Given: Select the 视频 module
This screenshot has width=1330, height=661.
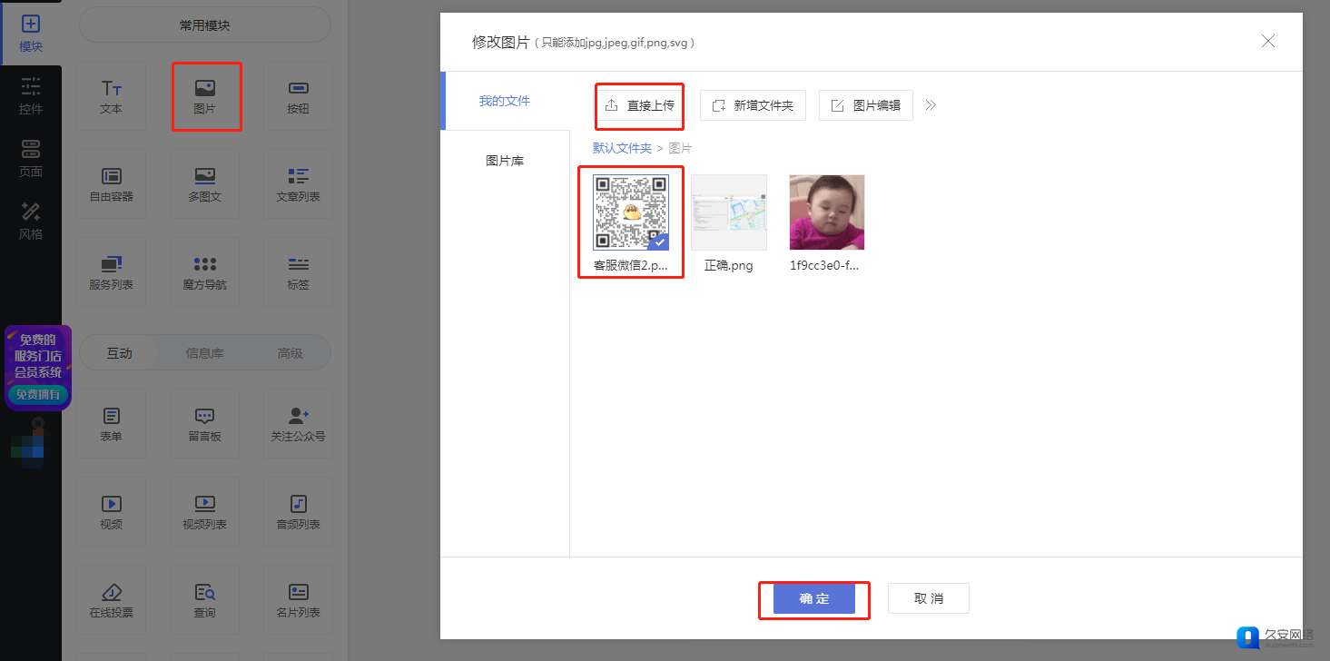Looking at the screenshot, I should coord(112,512).
